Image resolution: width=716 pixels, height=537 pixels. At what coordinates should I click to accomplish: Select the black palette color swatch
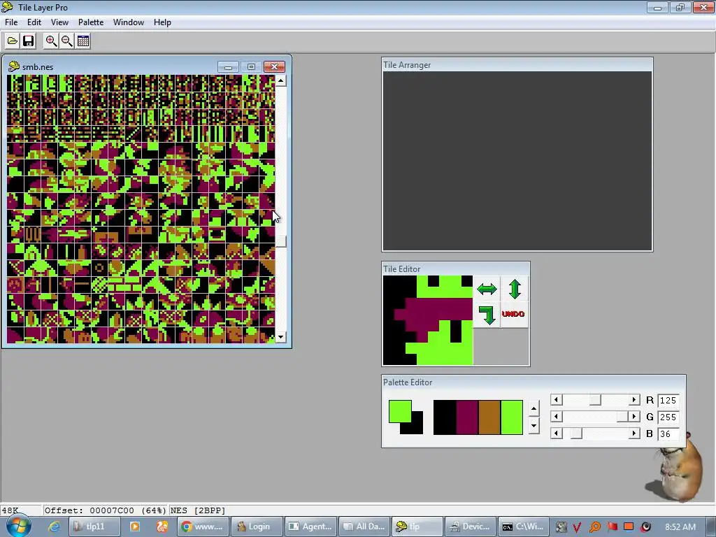444,417
